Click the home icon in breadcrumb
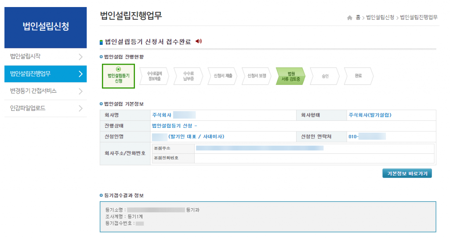Image resolution: width=450 pixels, height=239 pixels. coord(349,18)
